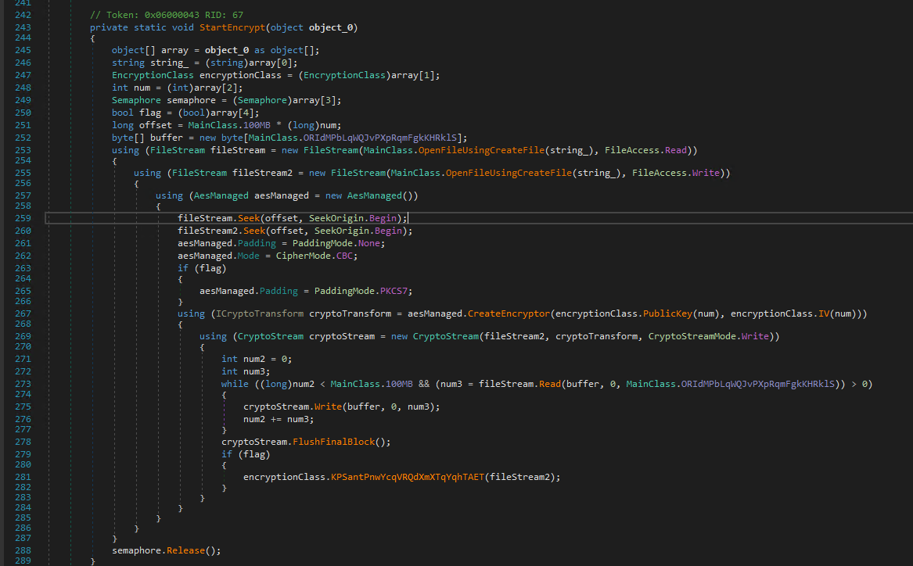Viewport: 913px width, 566px height.
Task: Click the Padding property on line 265
Action: (279, 292)
